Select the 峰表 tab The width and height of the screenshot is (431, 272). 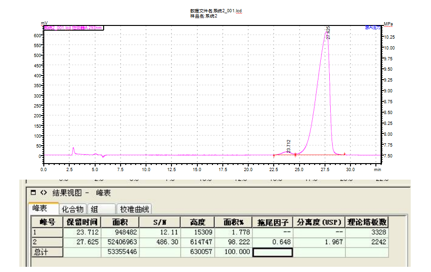click(42, 208)
